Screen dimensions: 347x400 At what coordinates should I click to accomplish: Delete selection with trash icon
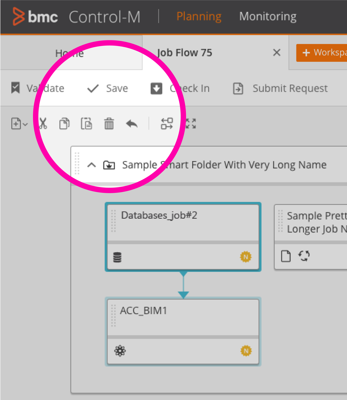(x=109, y=124)
